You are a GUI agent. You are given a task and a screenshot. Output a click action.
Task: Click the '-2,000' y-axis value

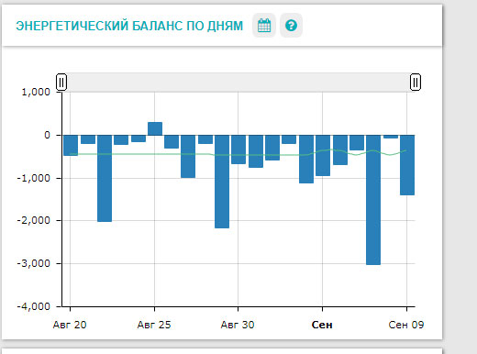33,220
